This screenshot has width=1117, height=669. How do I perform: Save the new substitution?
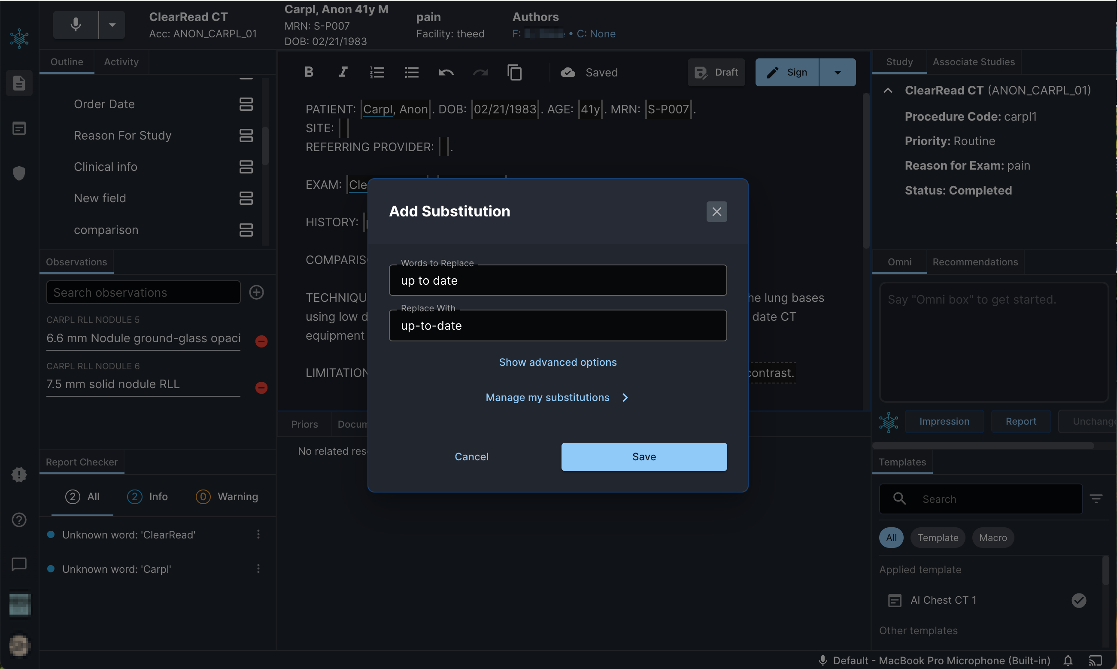[644, 457]
